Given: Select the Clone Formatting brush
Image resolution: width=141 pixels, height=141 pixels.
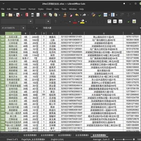Looking at the screenshot, I should pyautogui.click(x=65, y=15).
